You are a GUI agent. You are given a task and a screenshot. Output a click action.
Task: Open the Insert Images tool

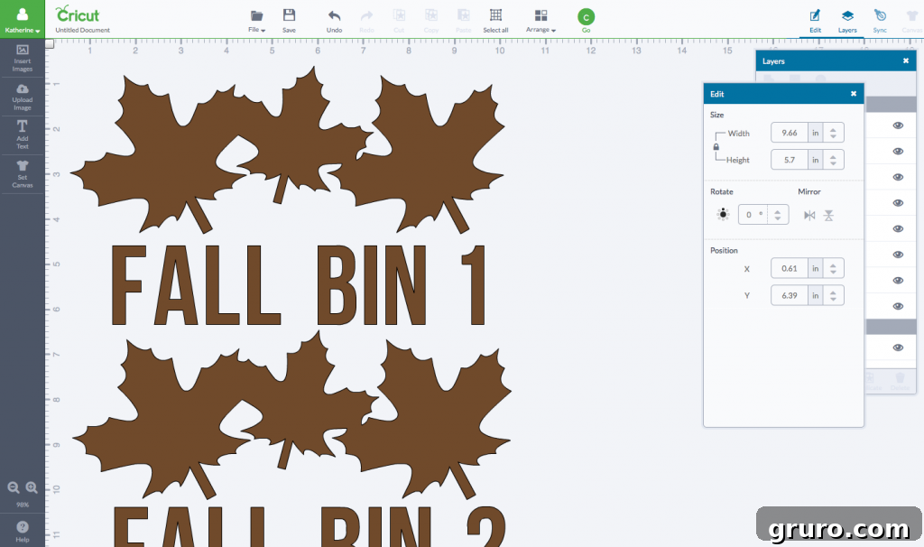coord(23,58)
